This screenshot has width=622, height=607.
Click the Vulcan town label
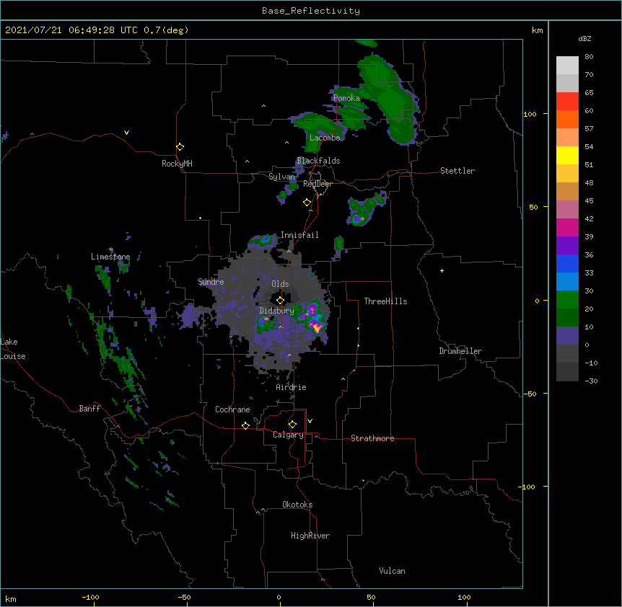click(392, 571)
